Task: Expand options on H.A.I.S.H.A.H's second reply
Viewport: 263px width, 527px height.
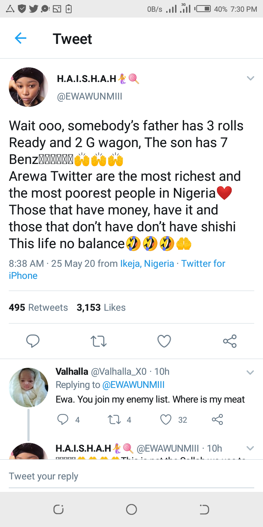Action: coord(250,448)
